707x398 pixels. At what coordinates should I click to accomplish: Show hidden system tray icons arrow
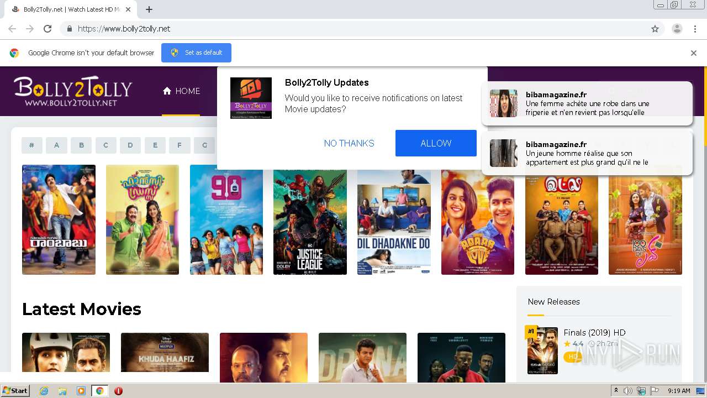[616, 391]
